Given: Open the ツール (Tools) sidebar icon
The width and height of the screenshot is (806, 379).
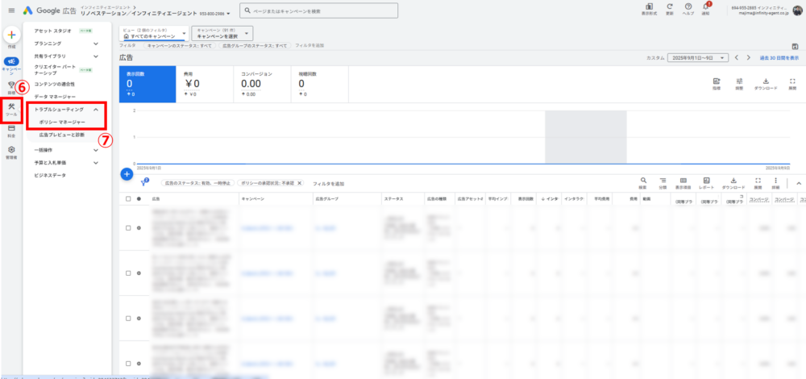Looking at the screenshot, I should (x=11, y=109).
